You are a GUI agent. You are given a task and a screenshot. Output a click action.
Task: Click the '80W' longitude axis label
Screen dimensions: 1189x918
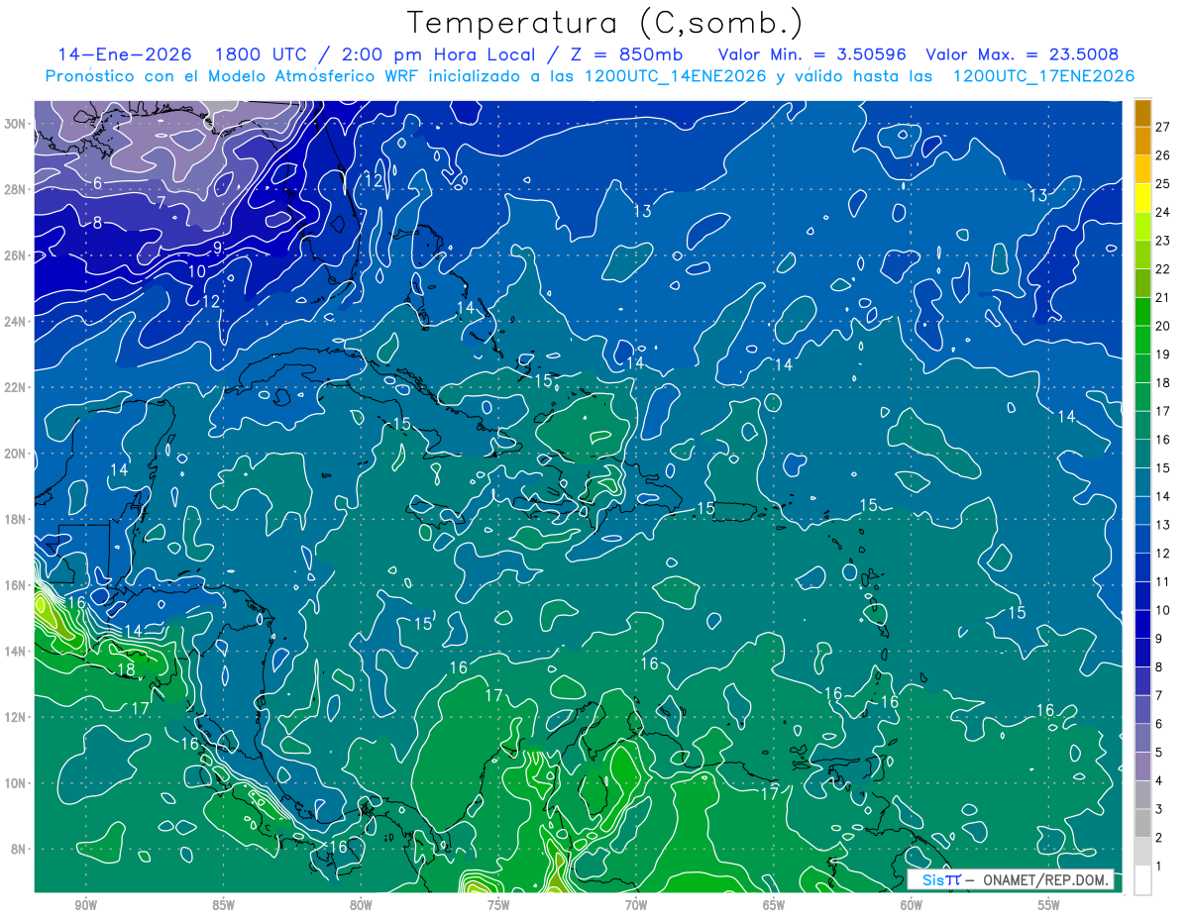pyautogui.click(x=361, y=906)
